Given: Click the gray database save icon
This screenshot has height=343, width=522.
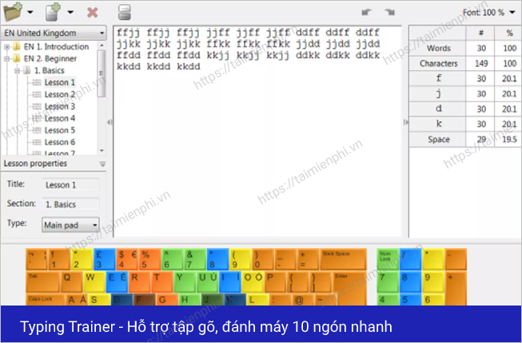Looking at the screenshot, I should point(125,12).
